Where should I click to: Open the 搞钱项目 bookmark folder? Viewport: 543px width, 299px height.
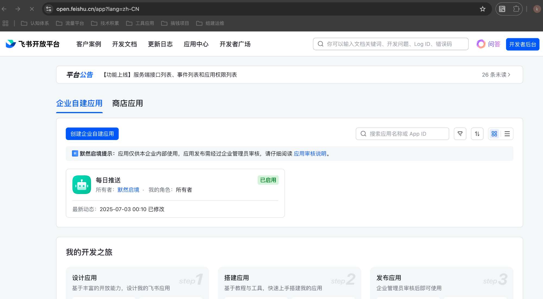click(x=175, y=23)
